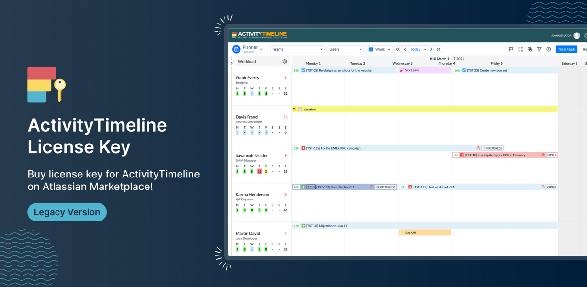The image size is (587, 287).
Task: Open the Week view dropdown
Action: (x=379, y=49)
